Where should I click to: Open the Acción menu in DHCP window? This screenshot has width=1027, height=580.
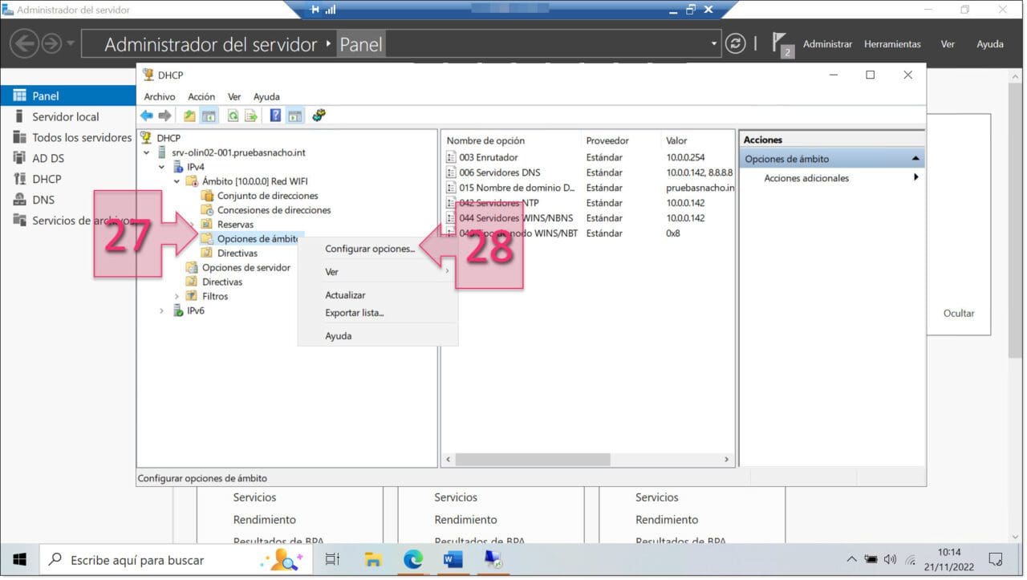coord(201,97)
